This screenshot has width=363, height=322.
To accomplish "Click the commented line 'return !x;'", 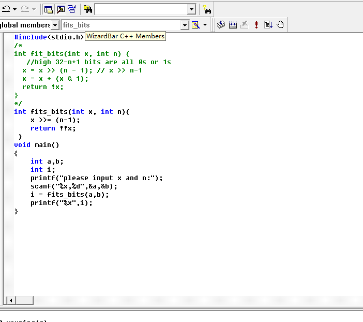I will (x=42, y=87).
